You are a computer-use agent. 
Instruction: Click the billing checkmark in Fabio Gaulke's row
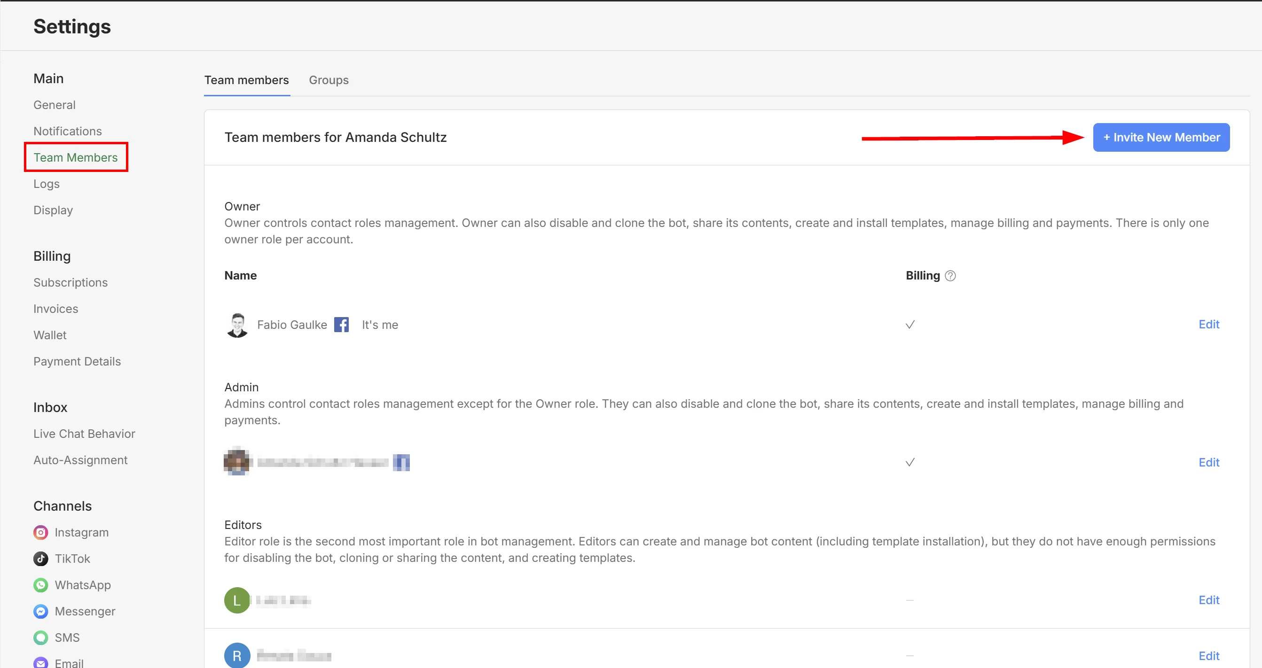(x=910, y=325)
